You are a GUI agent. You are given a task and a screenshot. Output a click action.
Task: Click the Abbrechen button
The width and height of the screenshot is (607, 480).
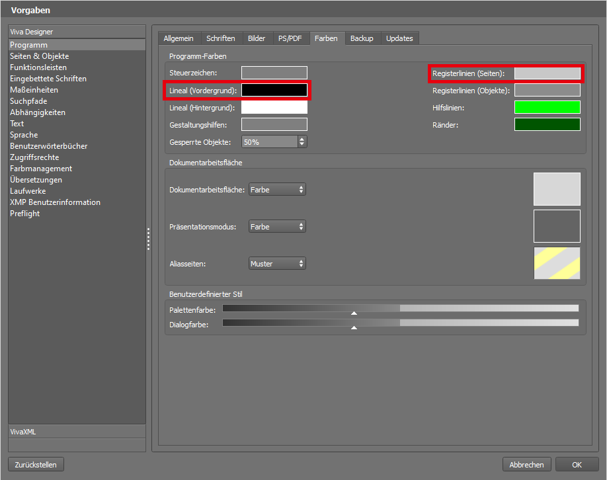point(526,465)
